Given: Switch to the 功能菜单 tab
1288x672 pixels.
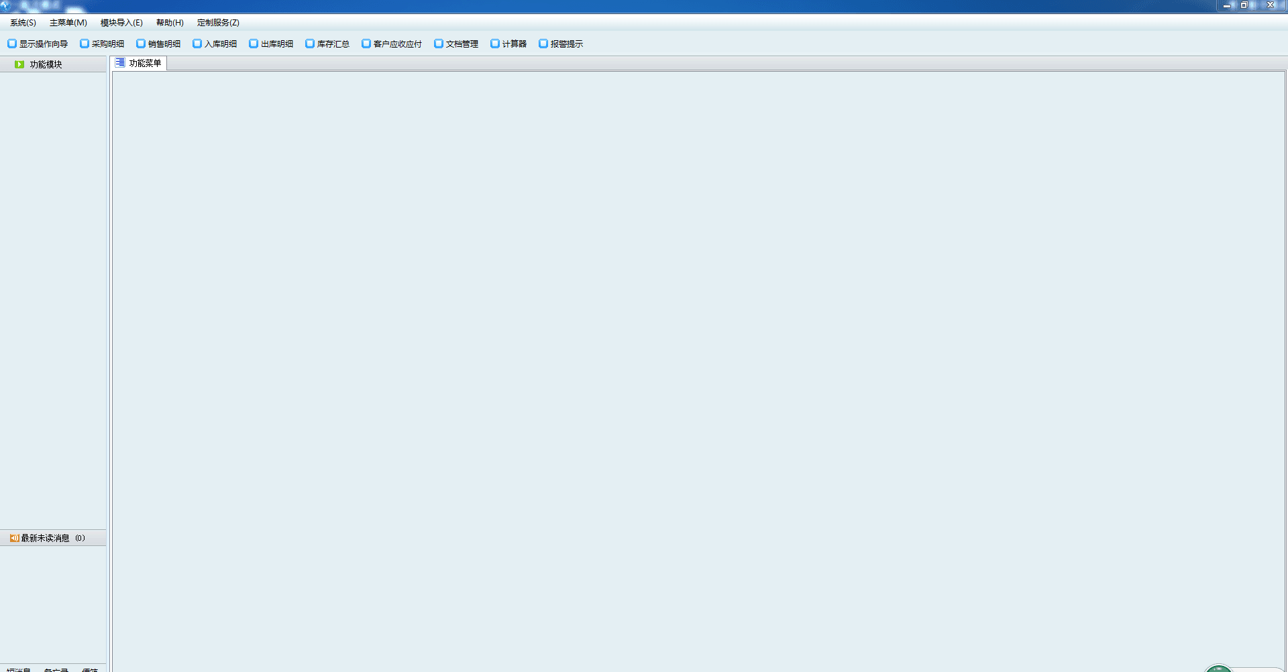Looking at the screenshot, I should tap(139, 64).
